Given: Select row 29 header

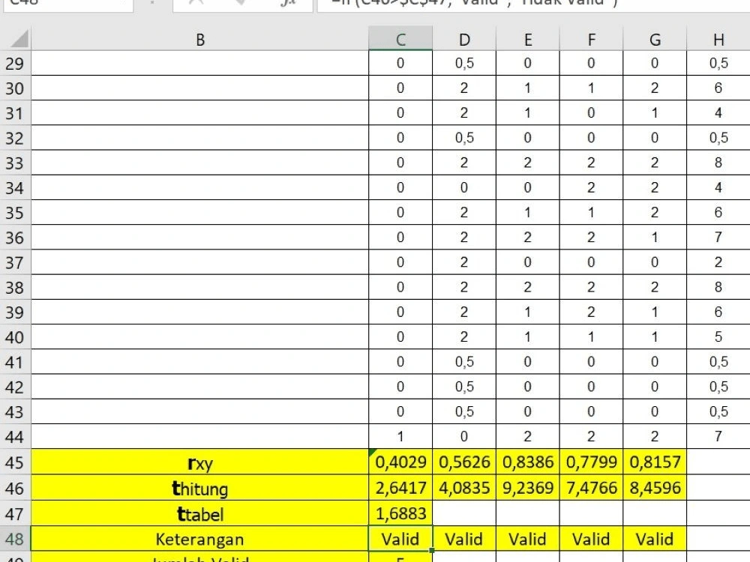Looking at the screenshot, I should [15, 63].
